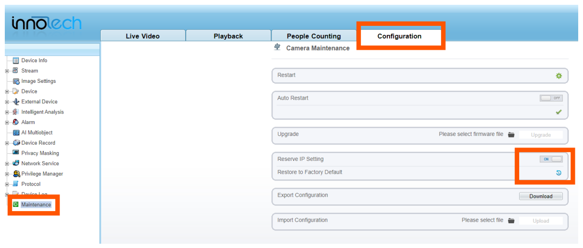Select Maintenance in the sidebar tree
Screen dimensions: 583x248
36,205
